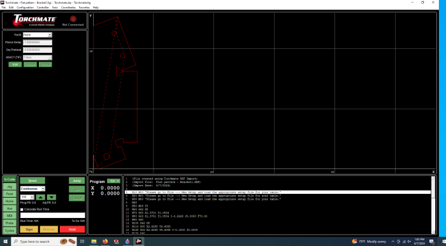Viewport: 446px width, 246px height.
Task: Click the Torchmate app icon on taskbar
Action: point(138,242)
